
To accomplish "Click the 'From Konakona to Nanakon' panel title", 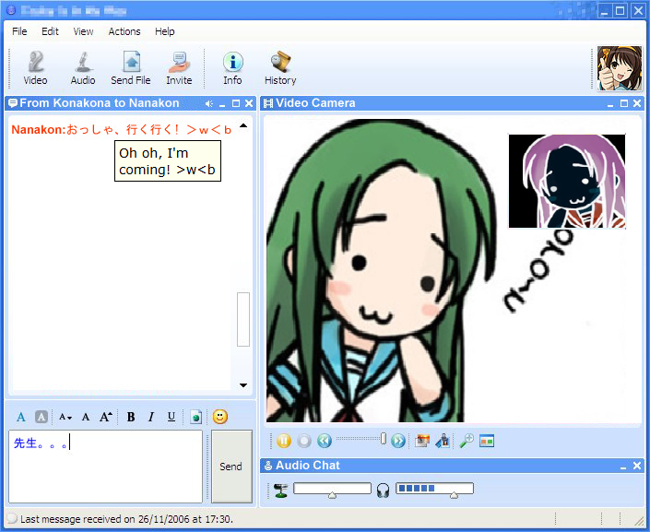I will (100, 103).
